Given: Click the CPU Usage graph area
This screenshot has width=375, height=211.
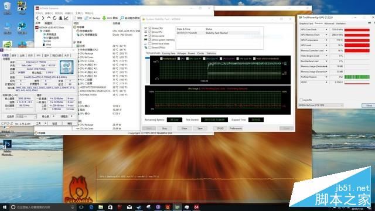Looking at the screenshot, I should (x=217, y=100).
